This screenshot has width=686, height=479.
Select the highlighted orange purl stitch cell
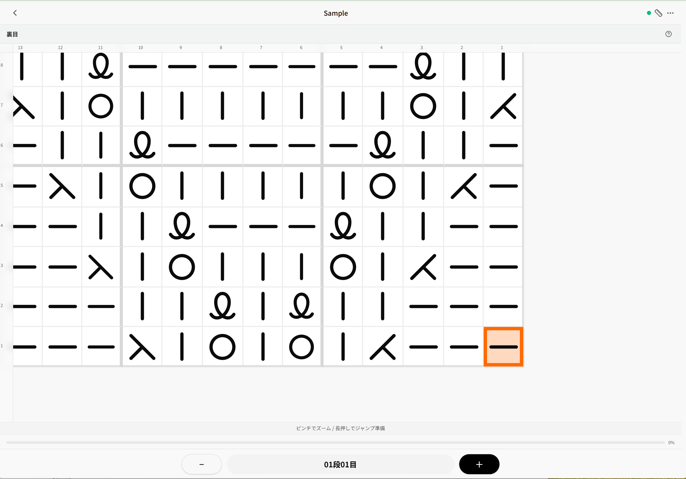pos(503,347)
